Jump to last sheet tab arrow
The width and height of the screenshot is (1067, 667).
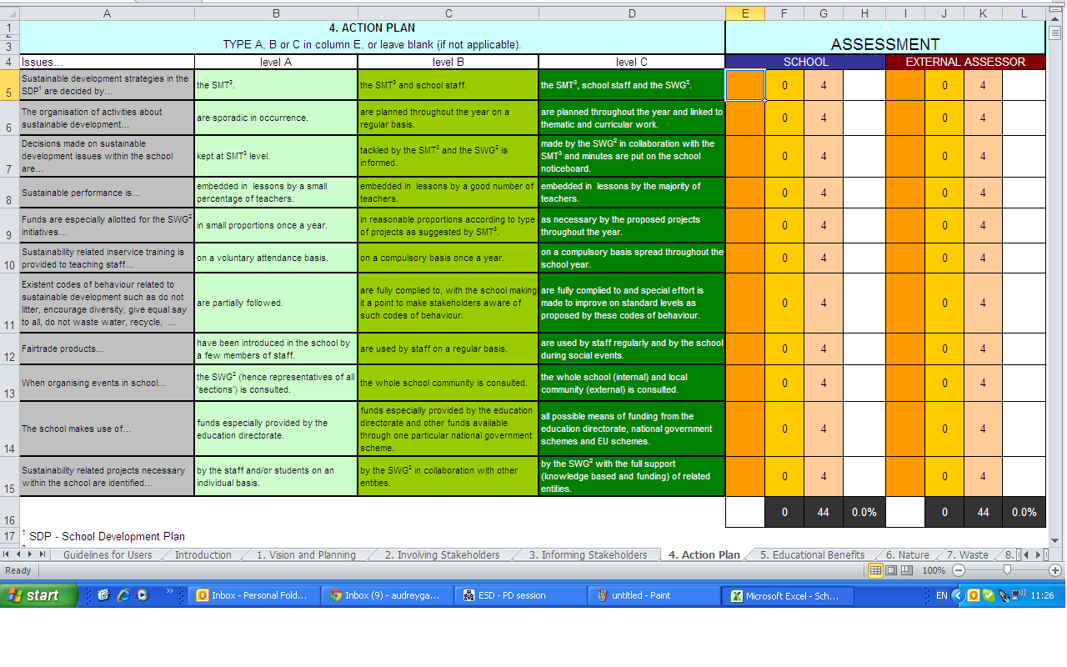pyautogui.click(x=43, y=554)
